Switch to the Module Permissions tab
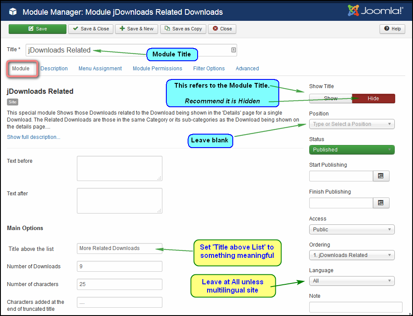 [x=158, y=69]
